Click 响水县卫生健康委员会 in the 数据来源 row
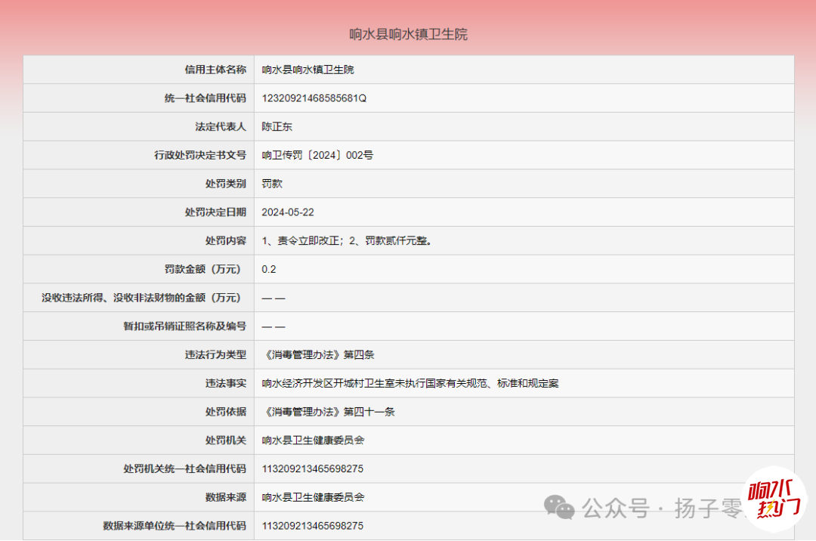The image size is (816, 541). click(313, 497)
